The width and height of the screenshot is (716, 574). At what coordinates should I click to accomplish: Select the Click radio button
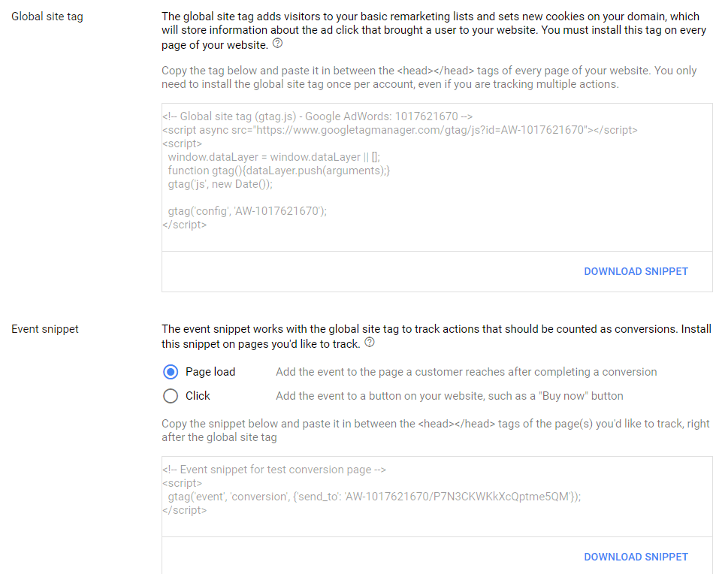(x=171, y=396)
